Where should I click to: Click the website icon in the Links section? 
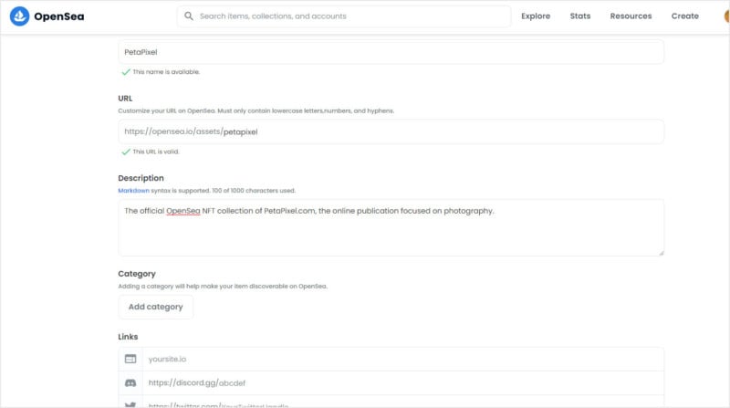[x=130, y=359]
